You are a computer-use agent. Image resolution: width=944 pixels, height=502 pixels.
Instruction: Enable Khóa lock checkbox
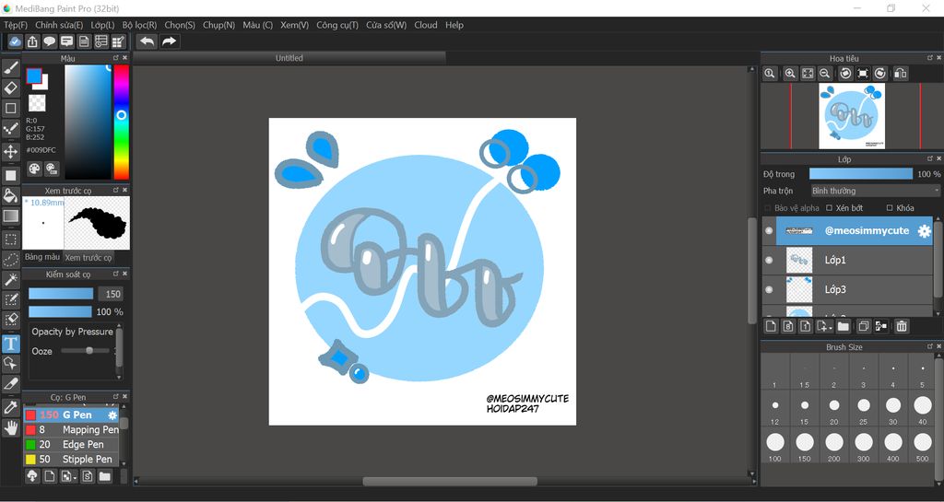890,208
